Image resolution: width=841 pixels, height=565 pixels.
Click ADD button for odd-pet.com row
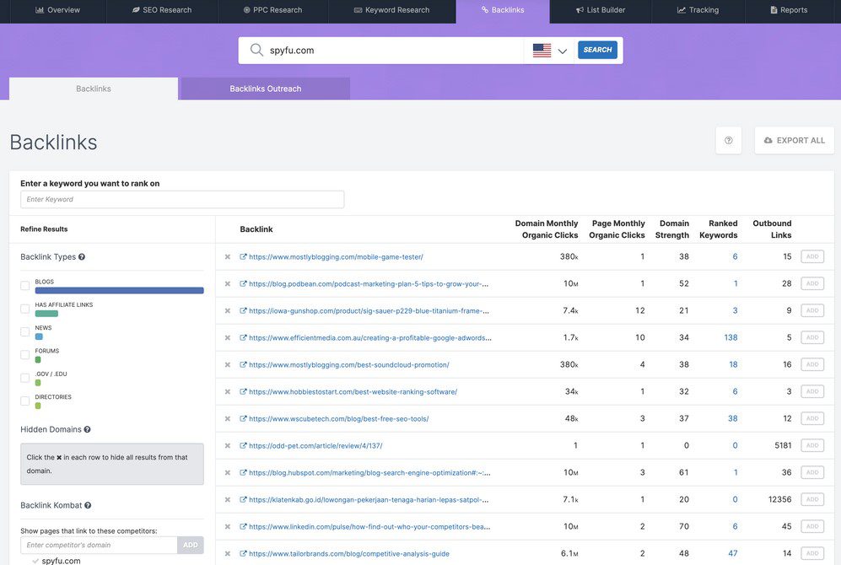(x=812, y=445)
